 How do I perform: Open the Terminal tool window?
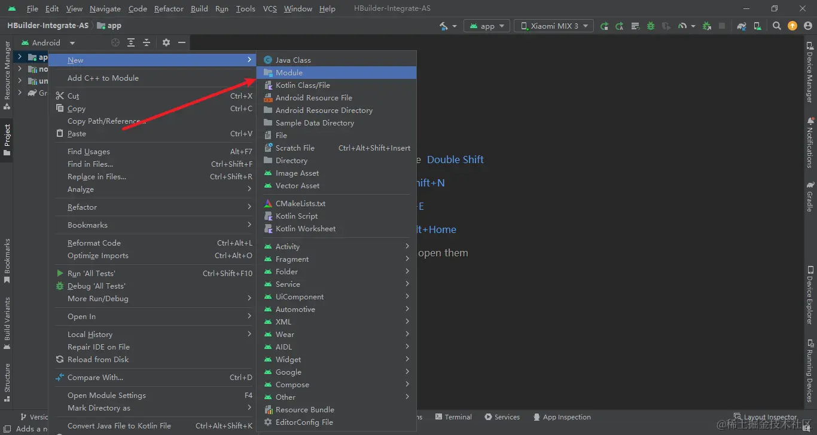coord(454,417)
